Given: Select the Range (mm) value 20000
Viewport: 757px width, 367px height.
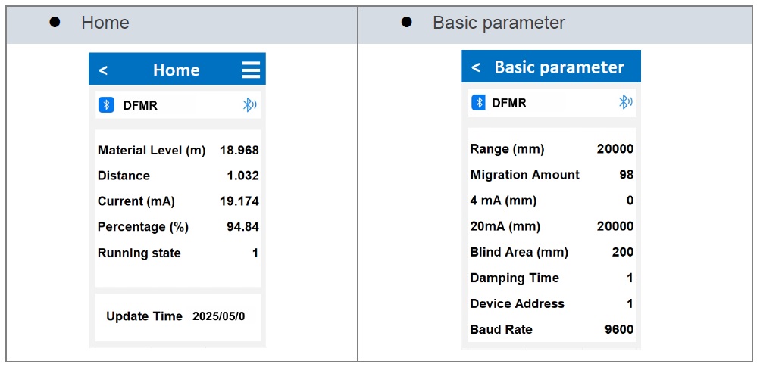Looking at the screenshot, I should pyautogui.click(x=615, y=149).
